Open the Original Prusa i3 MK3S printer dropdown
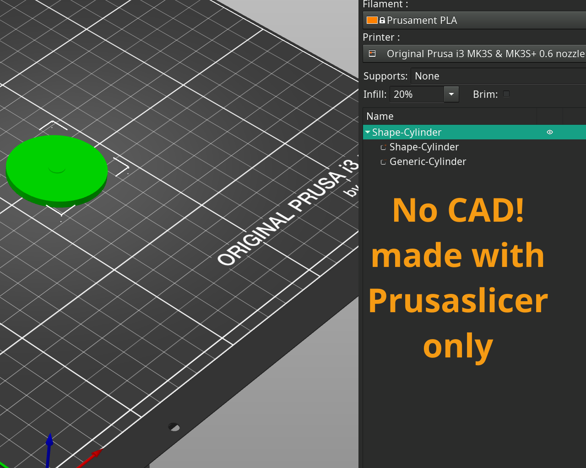Screen dimensions: 586x468 click(x=474, y=53)
